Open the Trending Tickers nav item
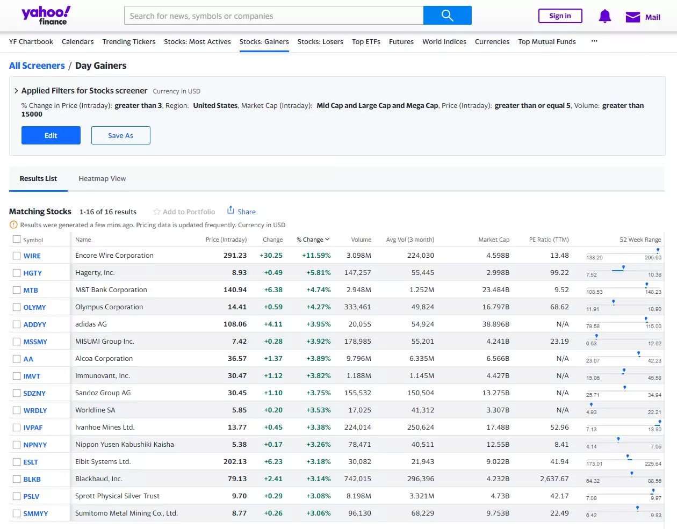The height and width of the screenshot is (529, 677). pos(129,41)
